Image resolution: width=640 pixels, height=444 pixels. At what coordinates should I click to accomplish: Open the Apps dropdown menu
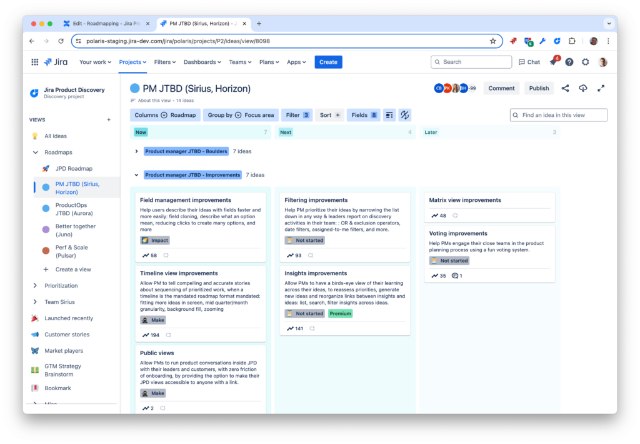pos(296,62)
